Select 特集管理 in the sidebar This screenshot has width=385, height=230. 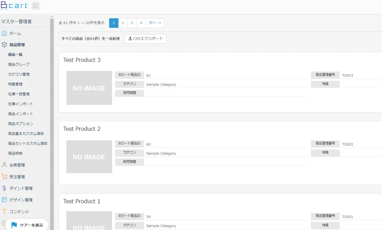tap(15, 84)
